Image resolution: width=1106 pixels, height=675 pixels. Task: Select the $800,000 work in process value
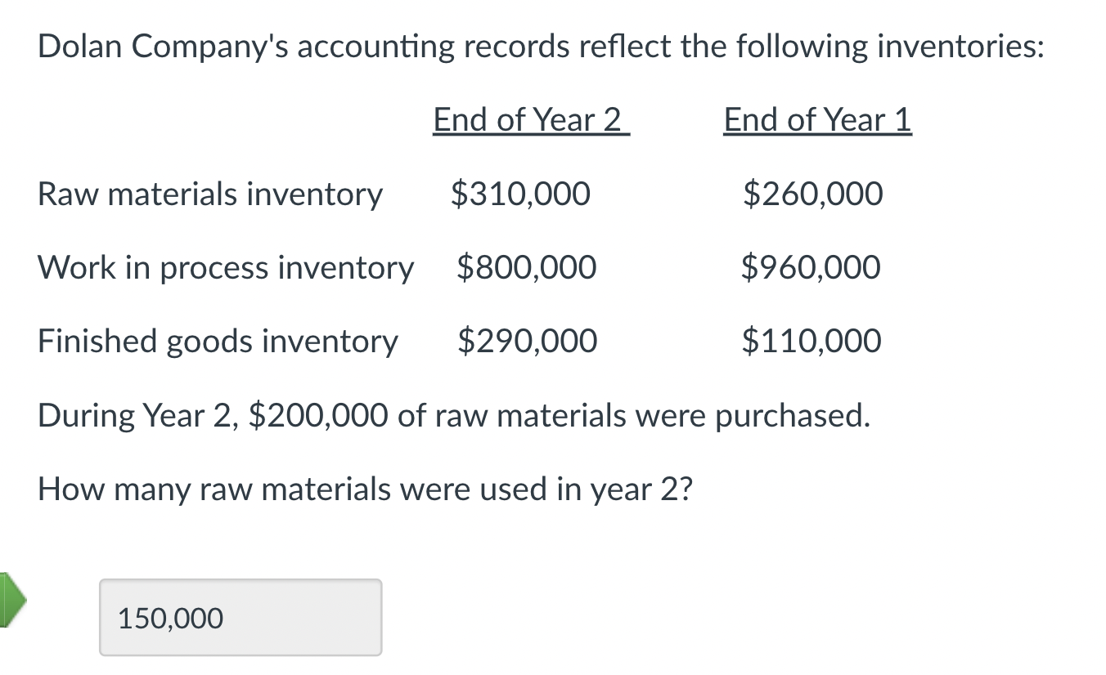coord(527,267)
